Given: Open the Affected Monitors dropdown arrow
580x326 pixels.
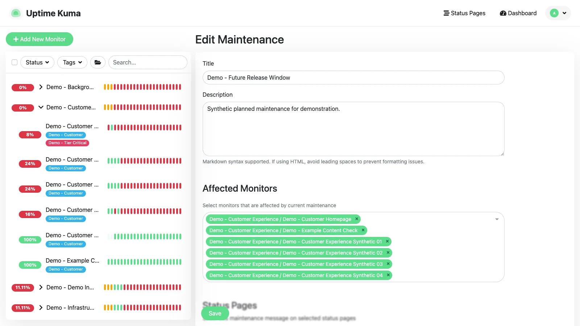Looking at the screenshot, I should (497, 219).
